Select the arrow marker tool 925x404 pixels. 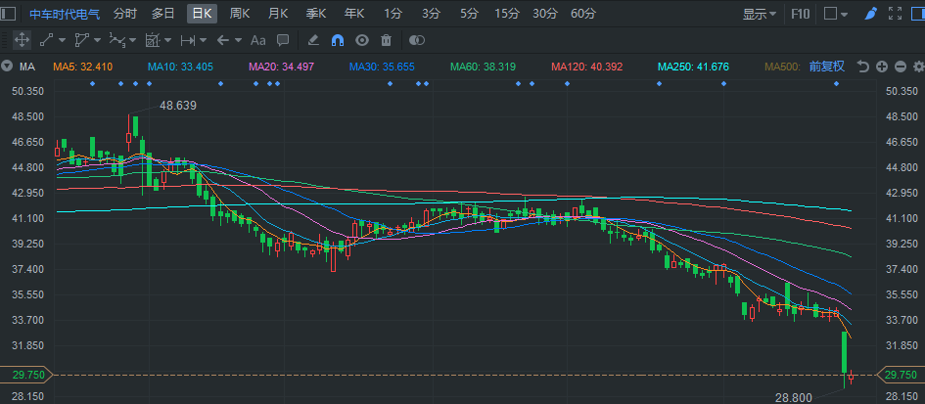tap(223, 40)
